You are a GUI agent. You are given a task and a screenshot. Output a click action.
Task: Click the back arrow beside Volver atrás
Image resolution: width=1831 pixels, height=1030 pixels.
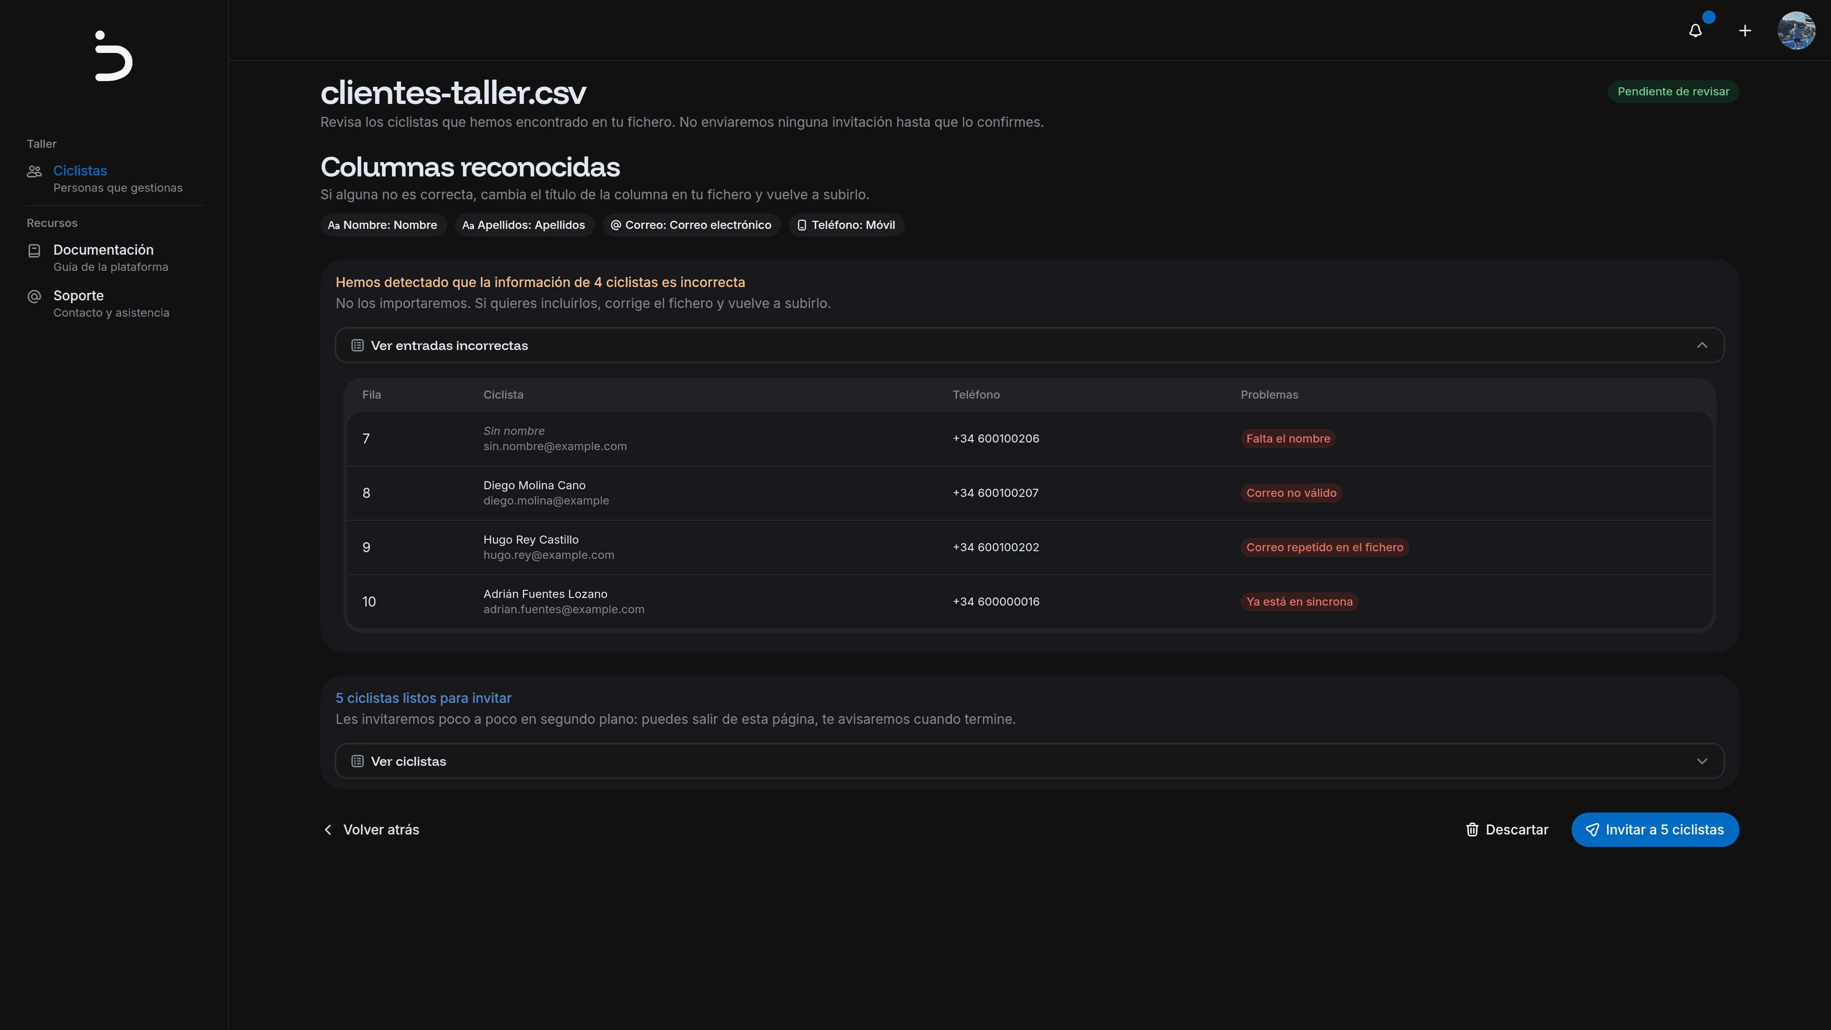328,830
